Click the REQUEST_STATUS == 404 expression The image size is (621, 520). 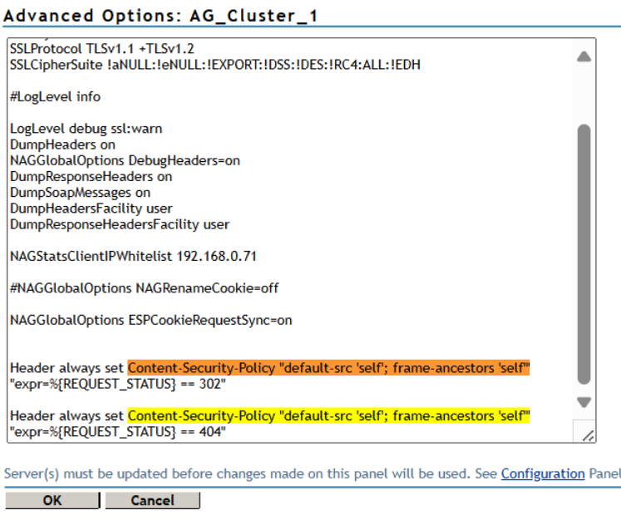(x=117, y=431)
